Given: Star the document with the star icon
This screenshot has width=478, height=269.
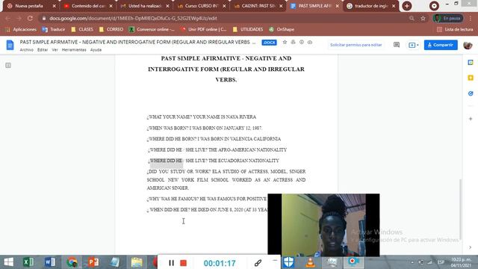Looking at the screenshot, I should (x=285, y=42).
